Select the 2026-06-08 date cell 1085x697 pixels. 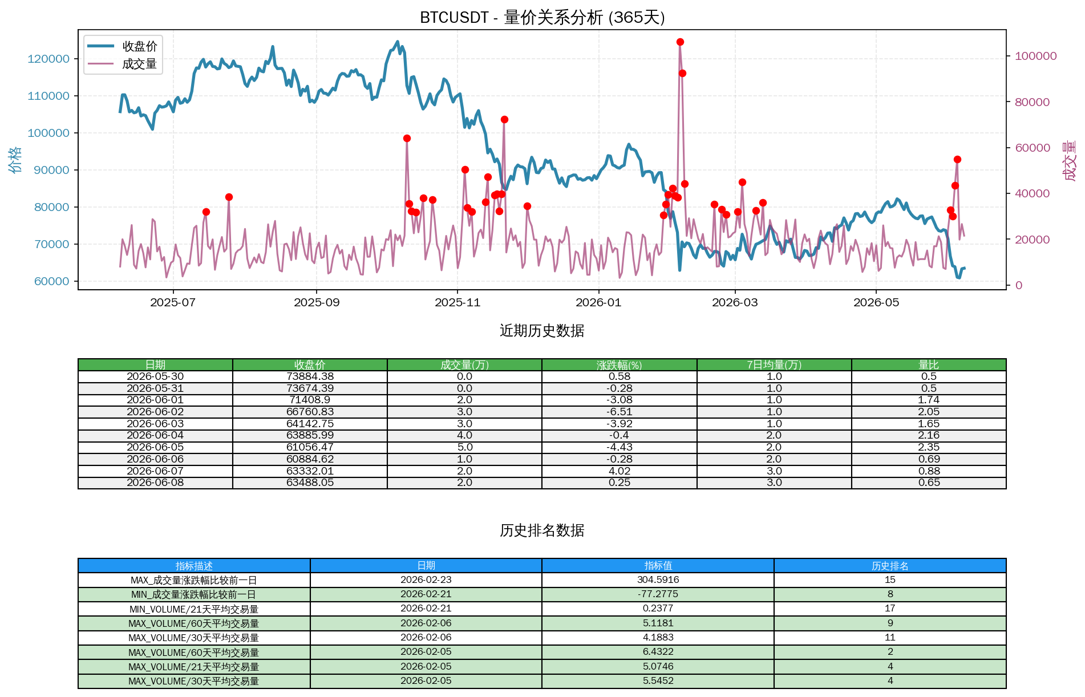(155, 483)
